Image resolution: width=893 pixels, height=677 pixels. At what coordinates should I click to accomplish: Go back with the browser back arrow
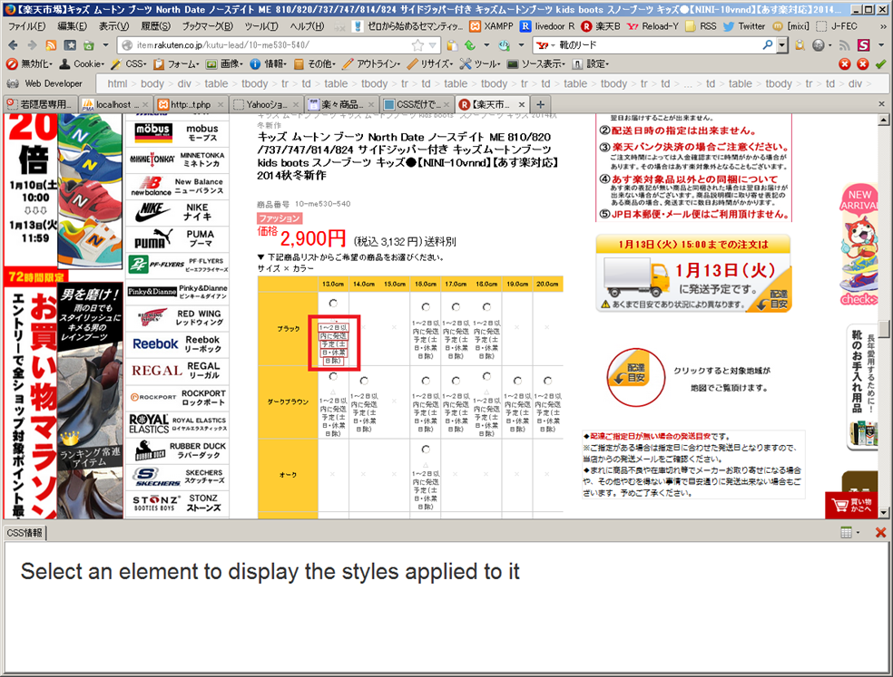[x=13, y=45]
